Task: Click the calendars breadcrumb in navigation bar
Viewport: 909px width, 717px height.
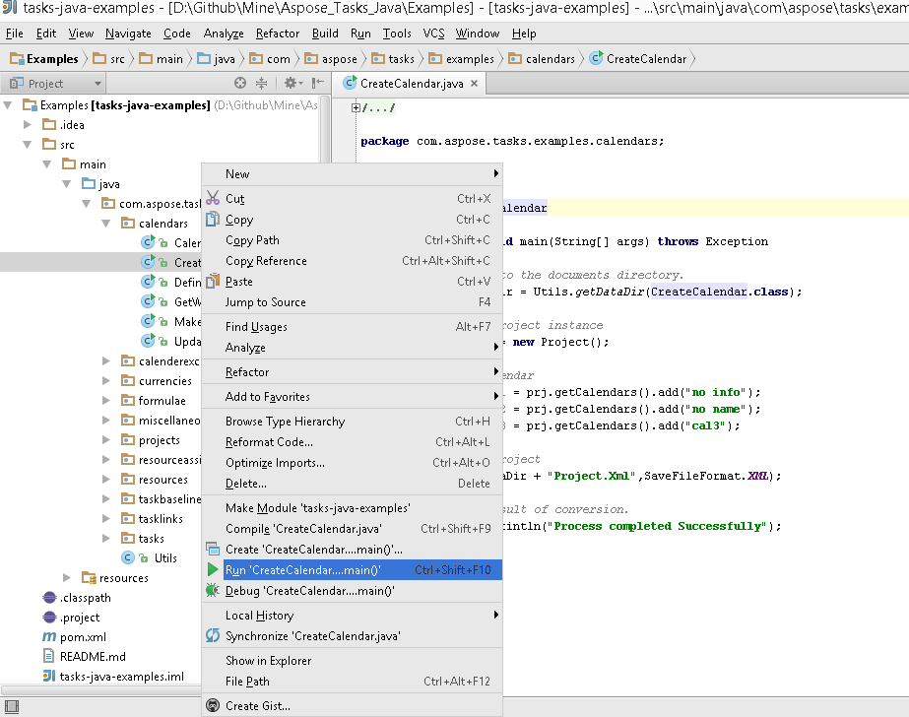Action: point(550,59)
